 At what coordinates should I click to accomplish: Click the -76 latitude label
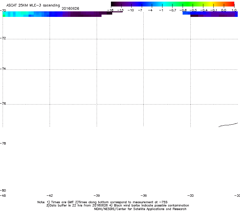point(3,104)
